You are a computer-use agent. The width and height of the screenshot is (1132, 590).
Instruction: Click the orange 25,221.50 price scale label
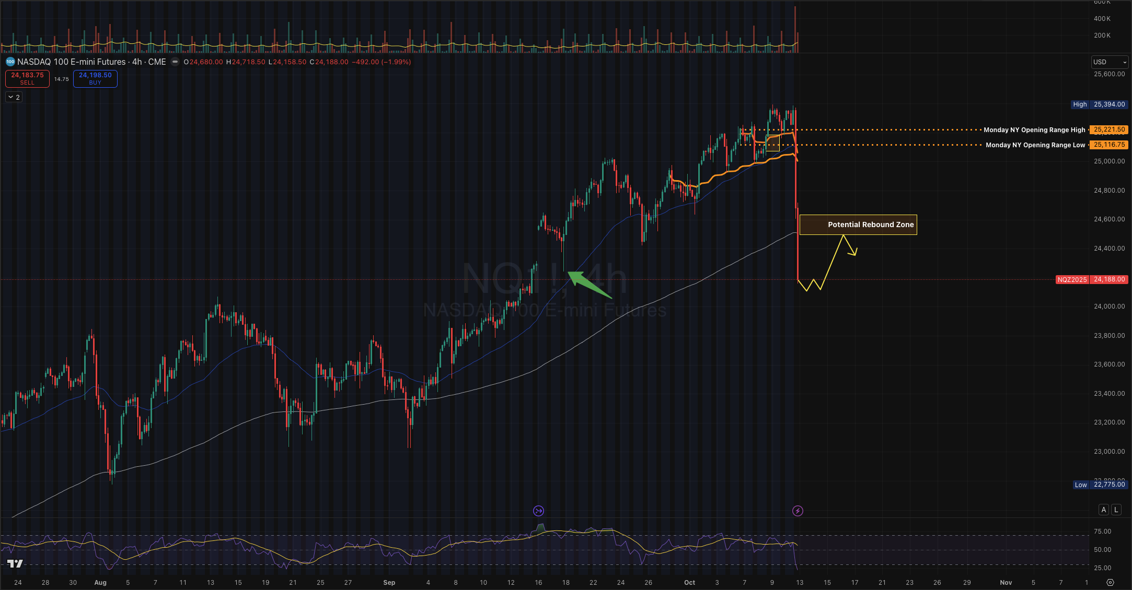(1109, 129)
